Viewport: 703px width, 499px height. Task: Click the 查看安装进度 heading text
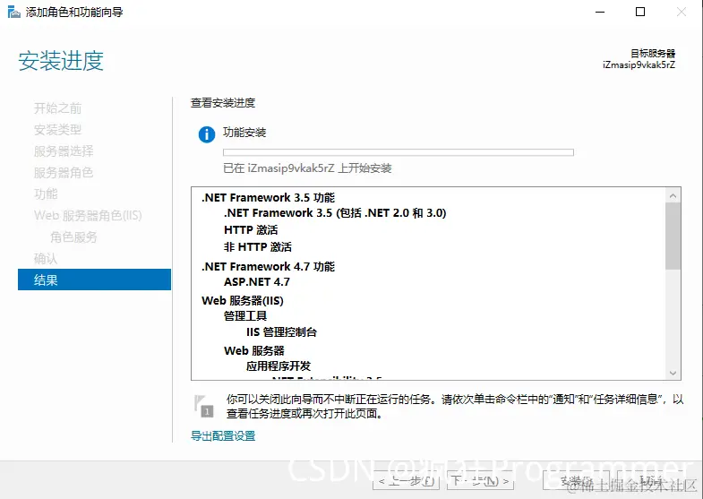point(223,103)
